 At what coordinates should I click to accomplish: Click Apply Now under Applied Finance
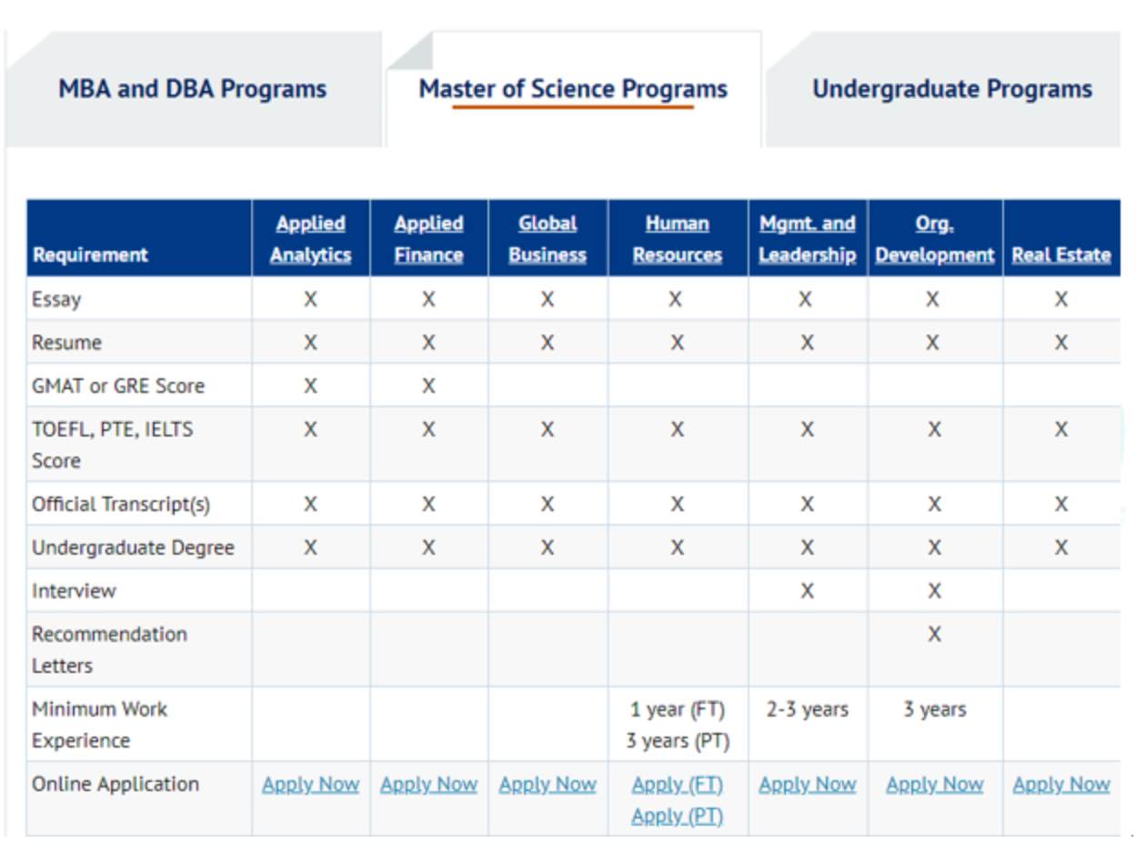[x=428, y=784]
